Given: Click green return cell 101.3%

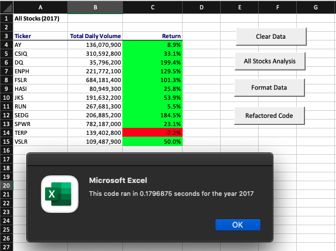Looking at the screenshot, I should (x=153, y=80).
